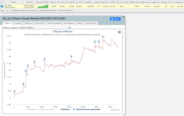Click the $ win marker at game 500
Viewport: 184px width, 116px height.
click(x=28, y=66)
